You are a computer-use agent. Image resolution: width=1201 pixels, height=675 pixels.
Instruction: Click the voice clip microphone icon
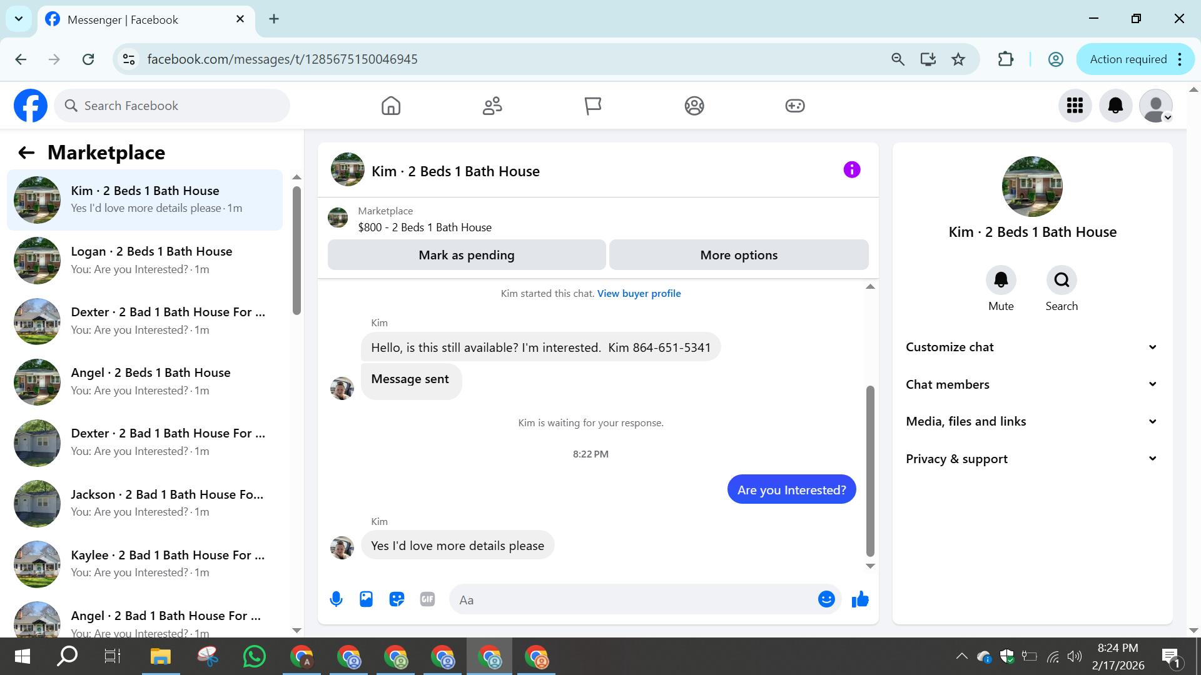[x=336, y=599]
